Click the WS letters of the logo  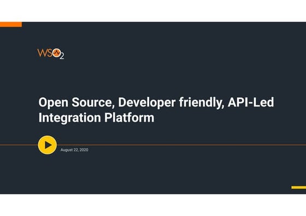pos(45,53)
